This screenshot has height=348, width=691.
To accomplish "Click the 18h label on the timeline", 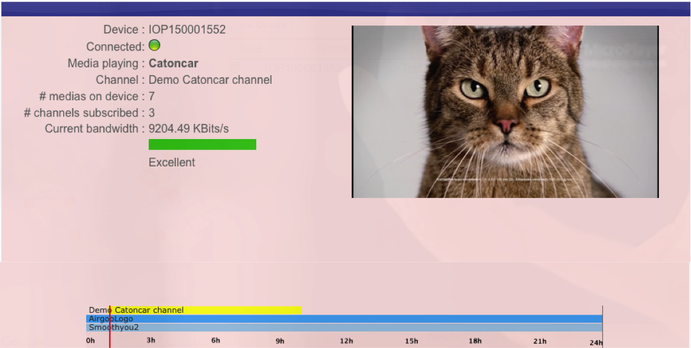I will (475, 341).
